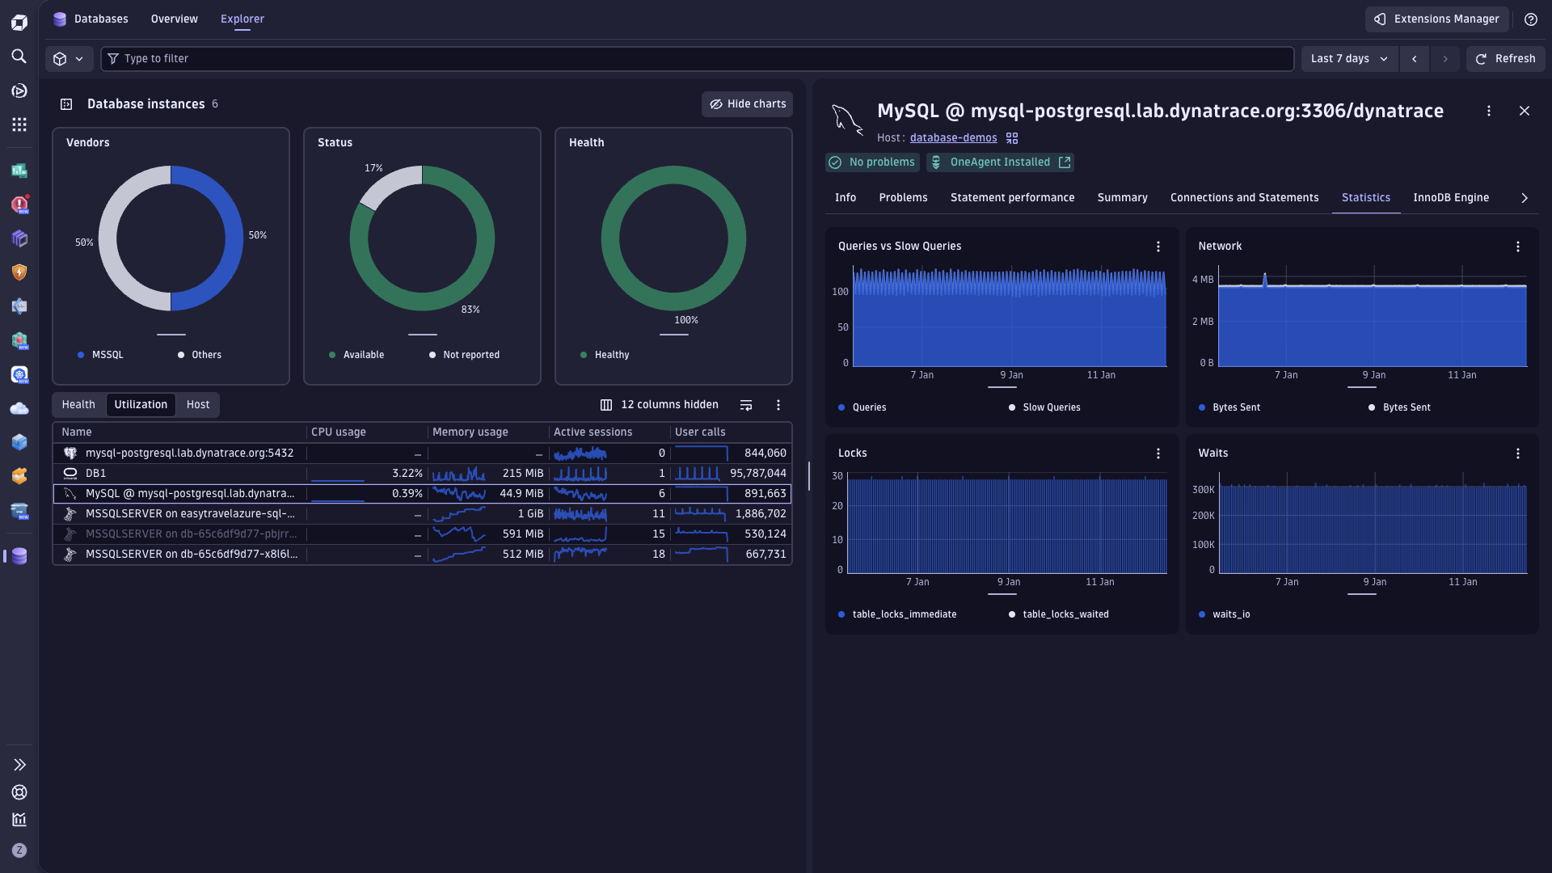Click the Refresh button
The image size is (1552, 873).
point(1505,59)
